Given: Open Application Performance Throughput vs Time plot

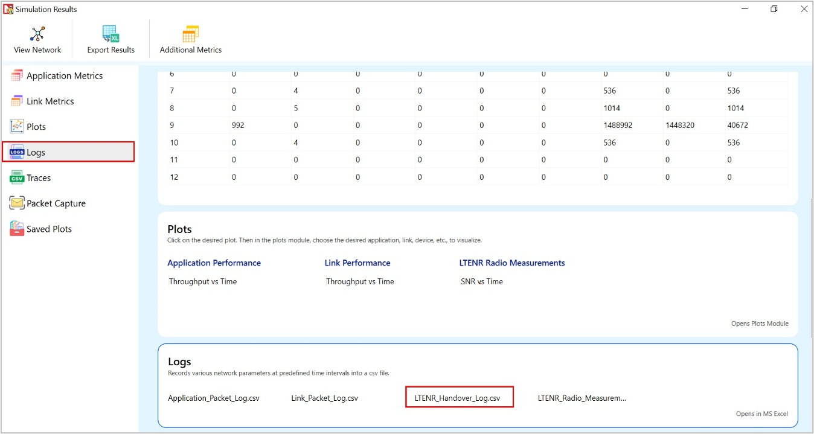Looking at the screenshot, I should click(x=203, y=281).
